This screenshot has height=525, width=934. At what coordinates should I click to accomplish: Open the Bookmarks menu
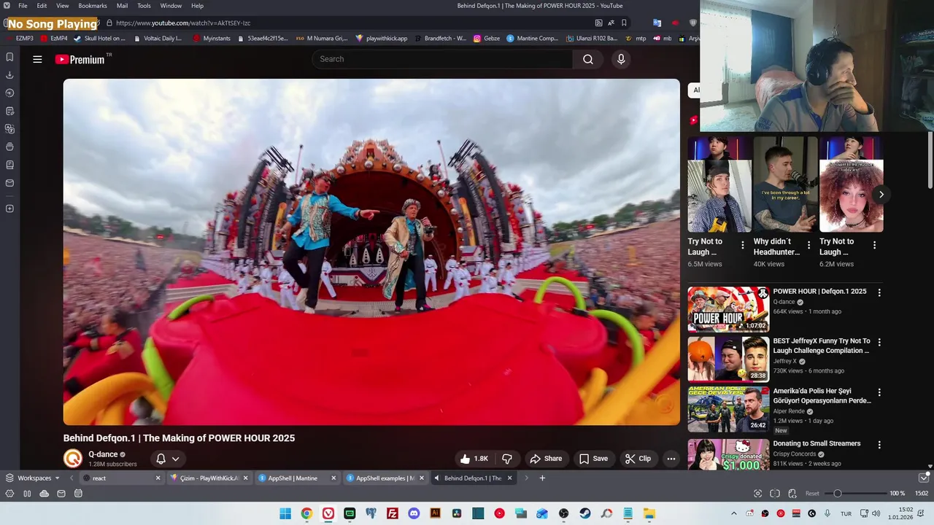(x=93, y=6)
